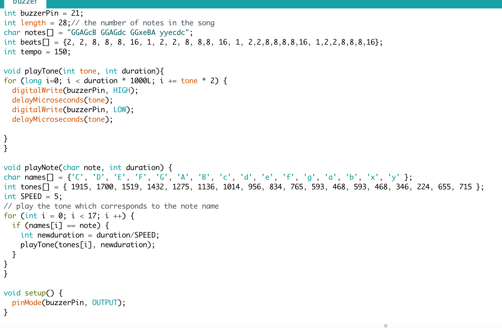The image size is (502, 328).
Task: Click the number 17 in the for loop
Action: tap(92, 216)
